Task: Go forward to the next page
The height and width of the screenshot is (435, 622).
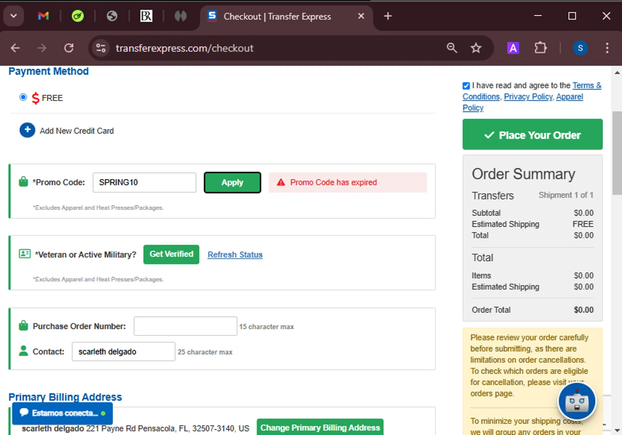Action: [x=42, y=48]
